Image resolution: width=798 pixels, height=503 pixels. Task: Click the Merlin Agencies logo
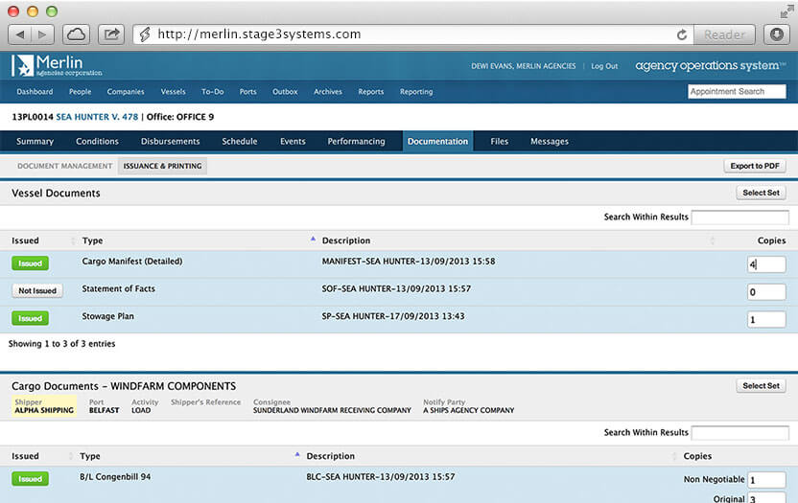click(x=57, y=66)
